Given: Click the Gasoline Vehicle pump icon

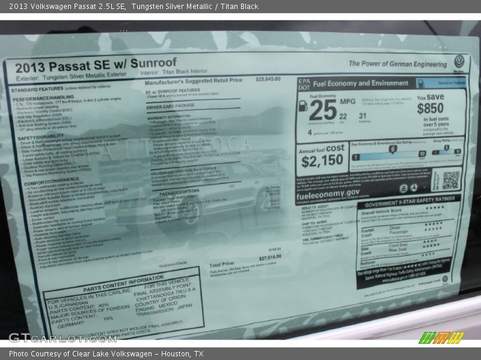Looking at the screenshot, I should (421, 82).
